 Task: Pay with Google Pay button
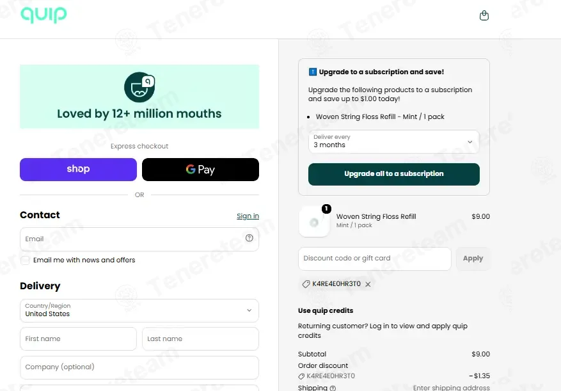tap(200, 170)
